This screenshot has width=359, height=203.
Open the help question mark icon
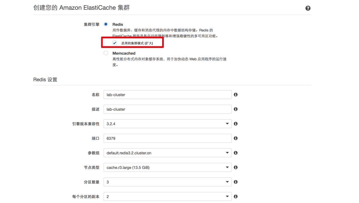pos(308,8)
